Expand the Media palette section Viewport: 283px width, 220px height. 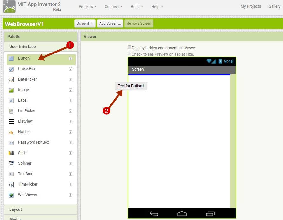point(41,218)
